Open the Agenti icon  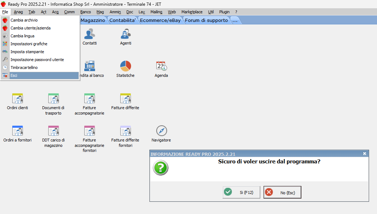pos(126,34)
